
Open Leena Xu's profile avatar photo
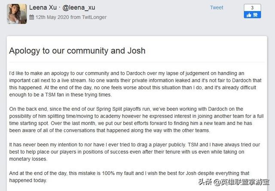tap(17, 14)
